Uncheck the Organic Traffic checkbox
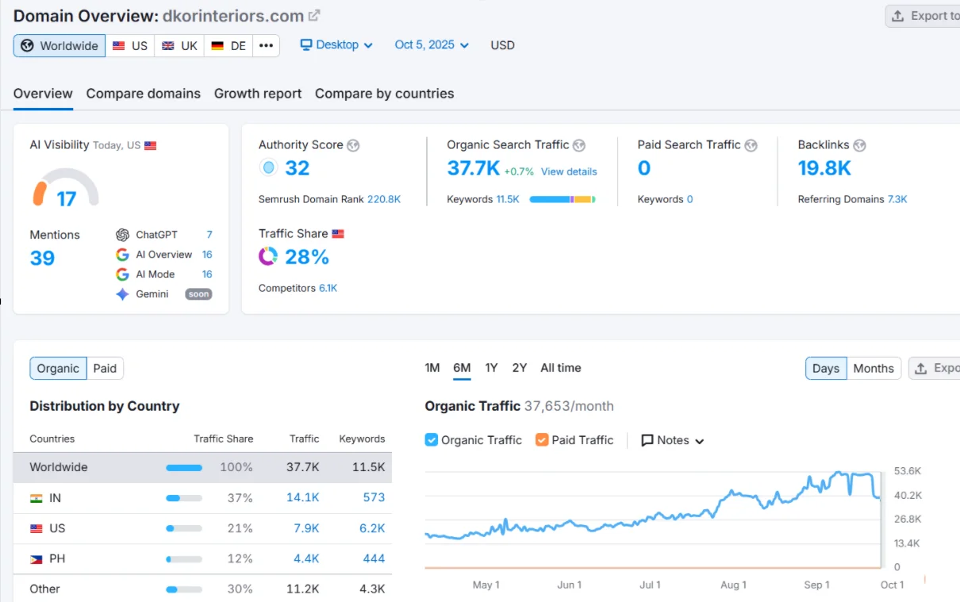Screen dimensions: 960x602 (432, 439)
